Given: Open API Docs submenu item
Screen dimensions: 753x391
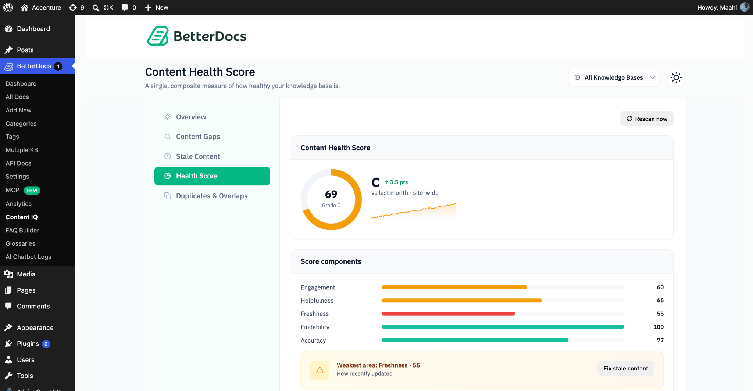Looking at the screenshot, I should (x=18, y=163).
